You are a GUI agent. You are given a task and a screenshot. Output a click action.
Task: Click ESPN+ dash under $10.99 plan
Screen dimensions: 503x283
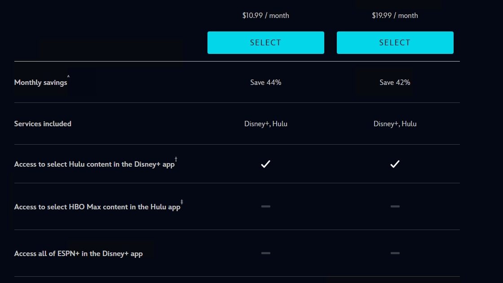(265, 253)
